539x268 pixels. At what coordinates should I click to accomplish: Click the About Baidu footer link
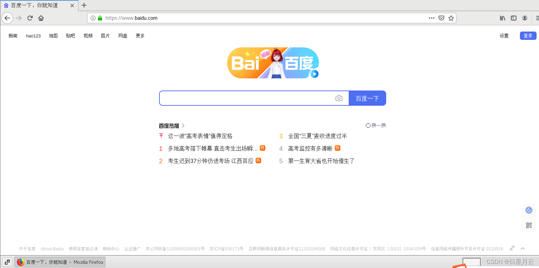(52, 249)
